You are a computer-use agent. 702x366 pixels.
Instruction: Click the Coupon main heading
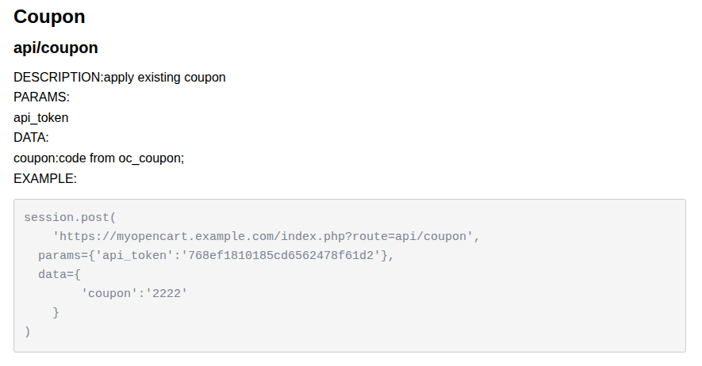(49, 17)
